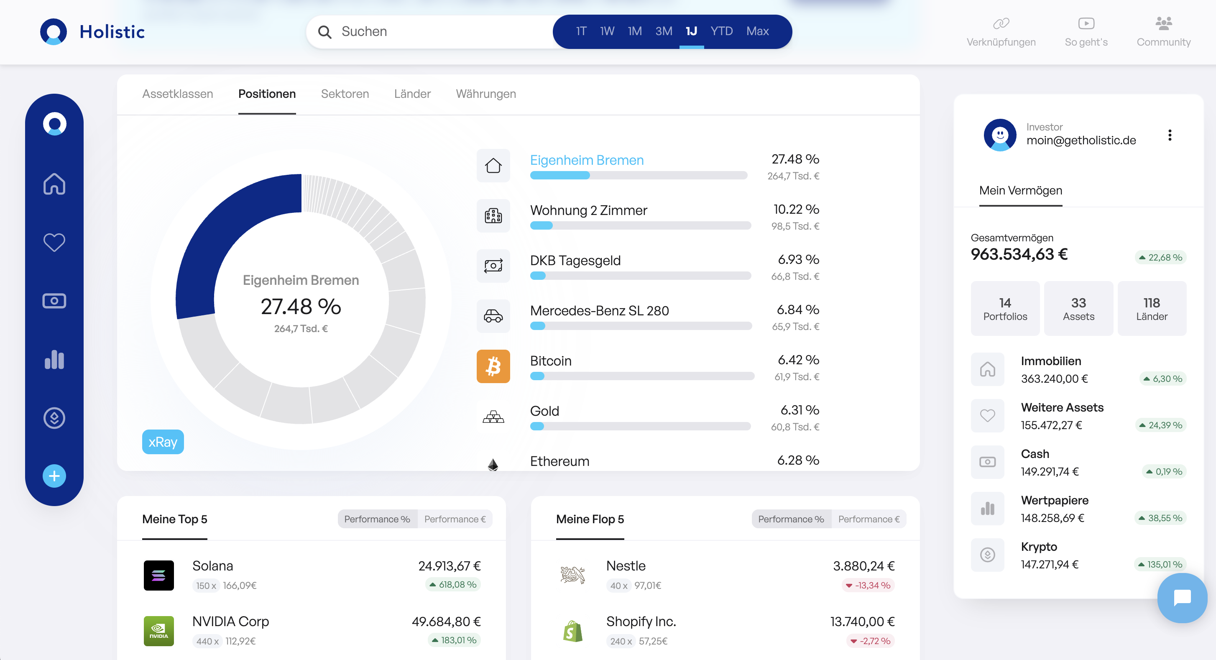Open the home icon in the sidebar
This screenshot has height=660, width=1216.
pos(54,184)
